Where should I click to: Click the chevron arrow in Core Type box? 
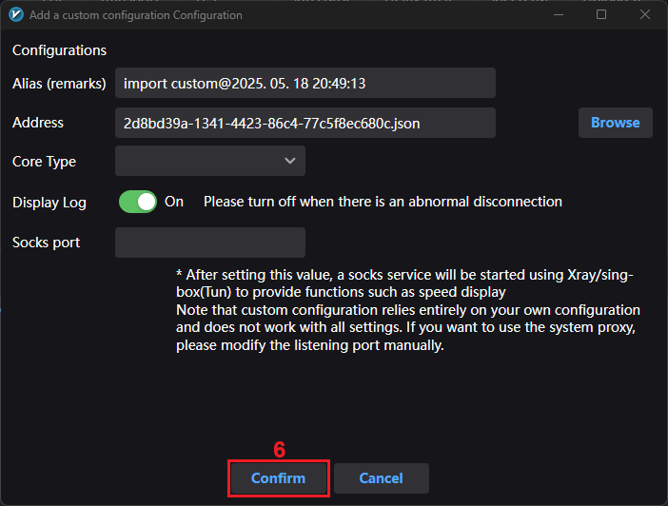tap(290, 162)
